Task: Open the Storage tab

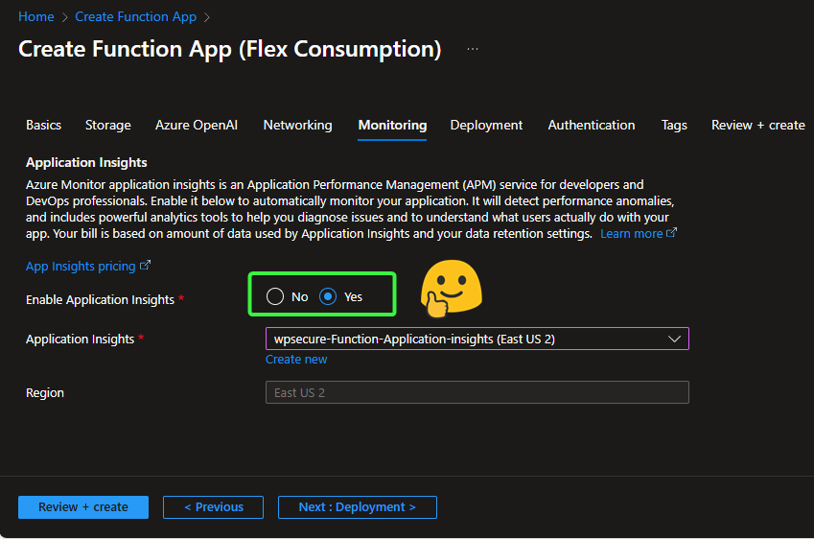Action: click(107, 125)
